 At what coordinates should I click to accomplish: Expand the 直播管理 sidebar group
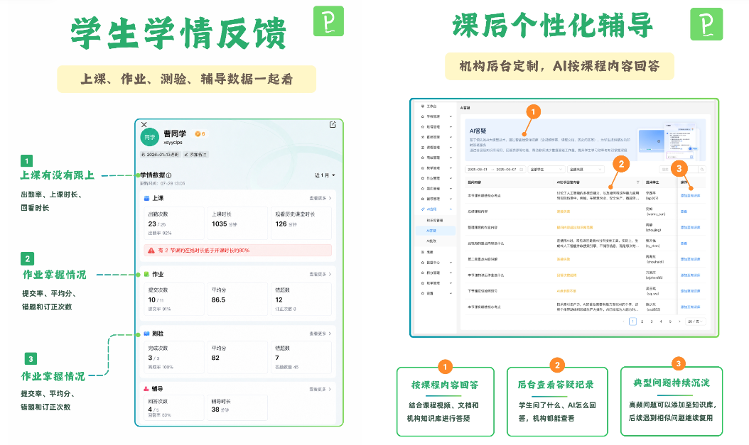[451, 138]
